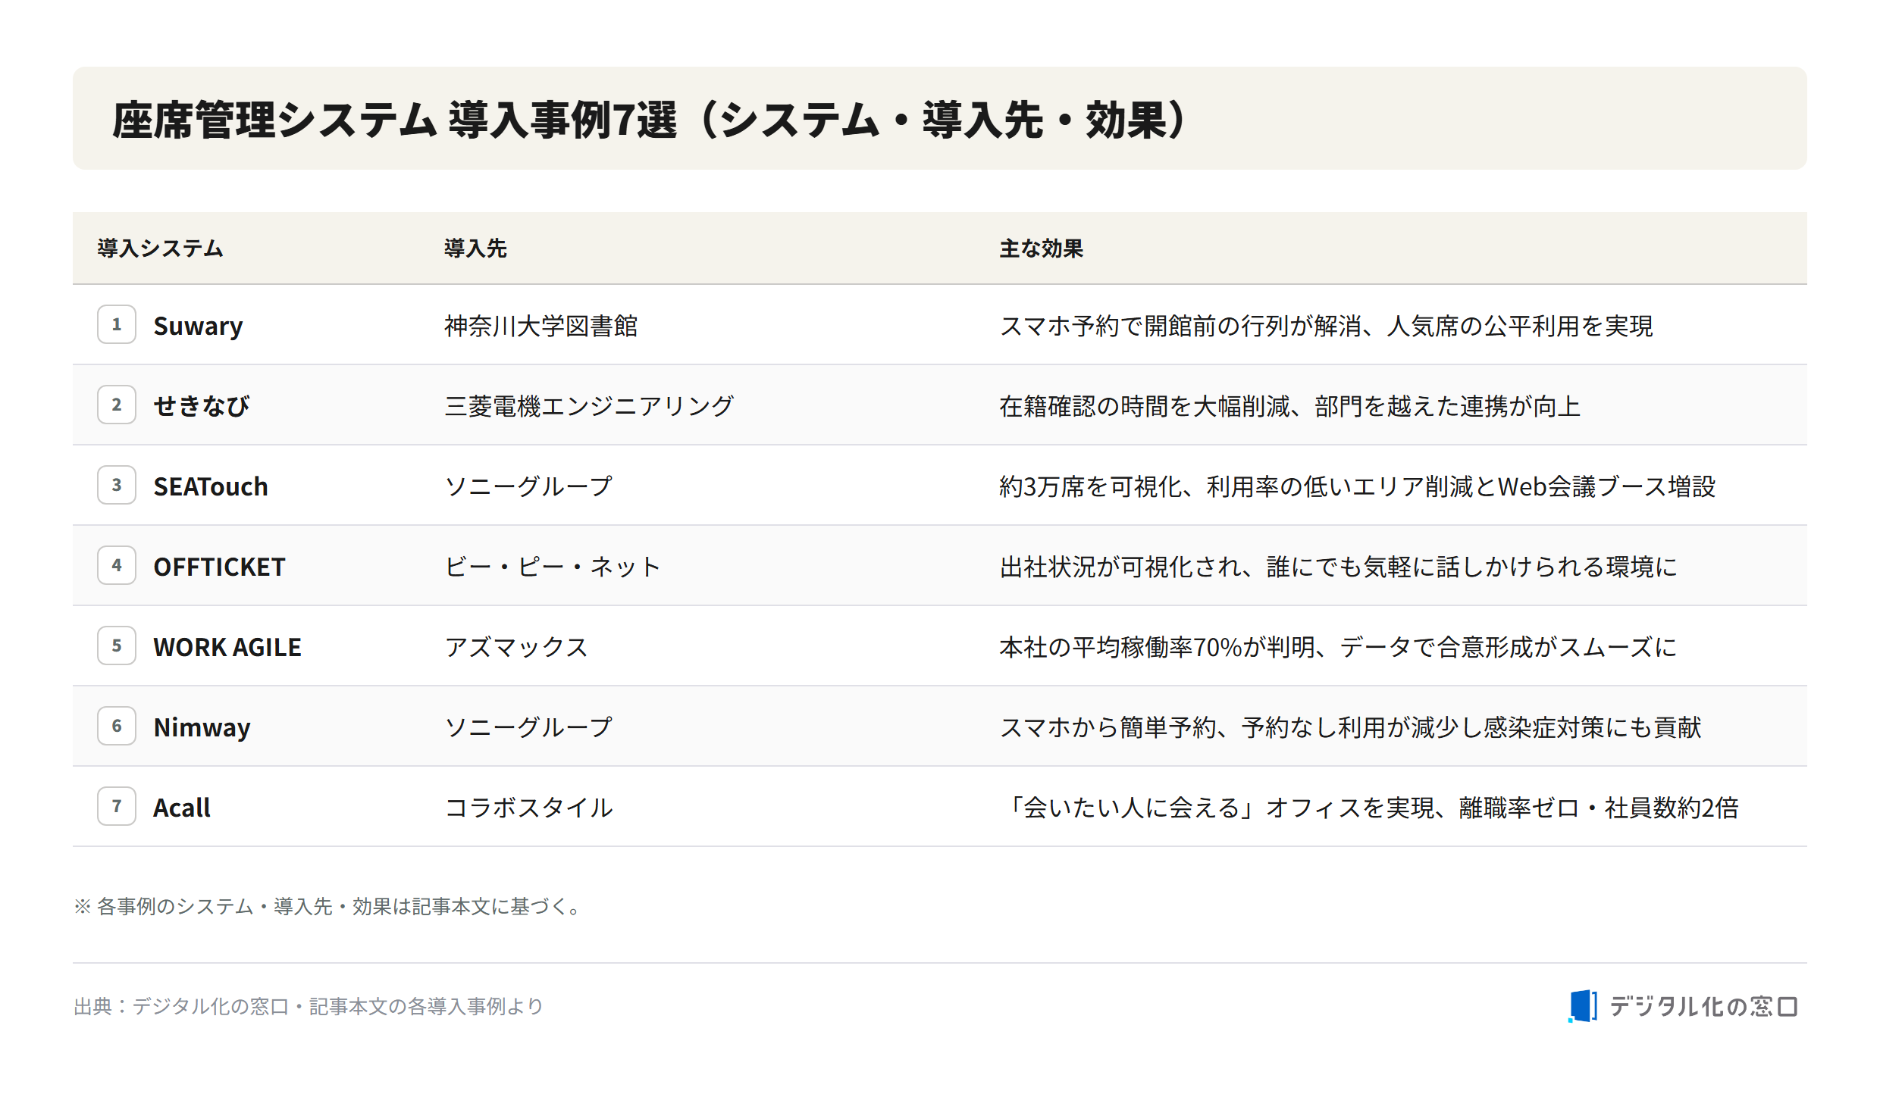The height and width of the screenshot is (1094, 1880).
Task: Click the アズマックス cell
Action: pyautogui.click(x=516, y=647)
